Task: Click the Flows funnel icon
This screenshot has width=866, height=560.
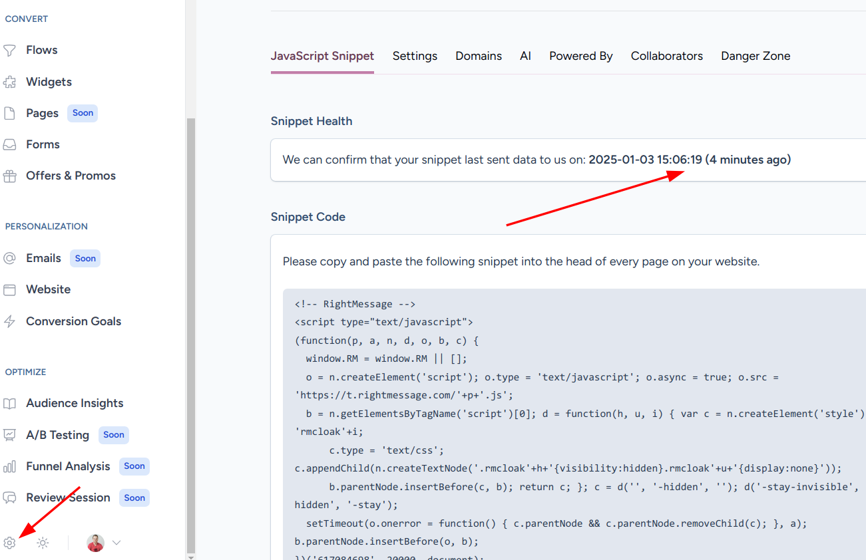Action: 9,51
